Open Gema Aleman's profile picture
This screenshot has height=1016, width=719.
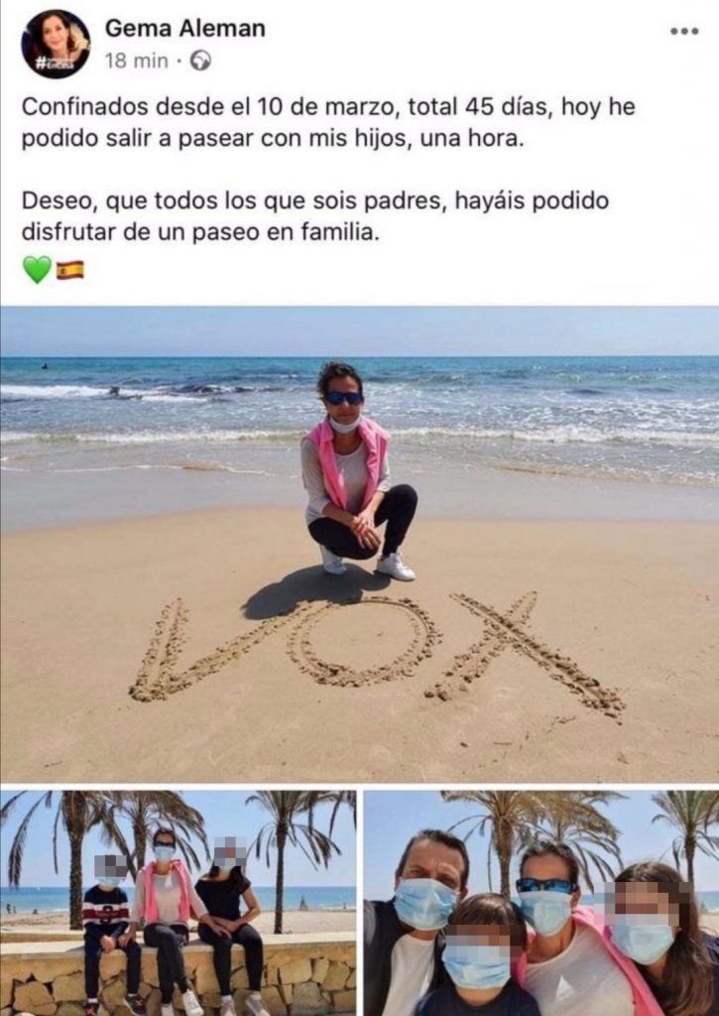56,44
